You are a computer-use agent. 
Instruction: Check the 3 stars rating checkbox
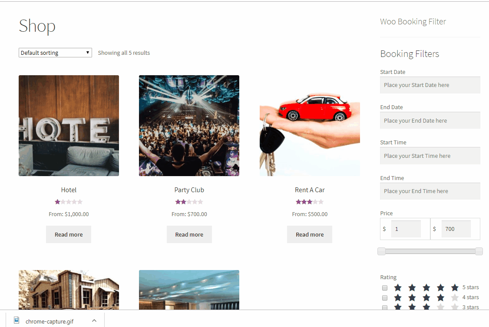point(385,307)
